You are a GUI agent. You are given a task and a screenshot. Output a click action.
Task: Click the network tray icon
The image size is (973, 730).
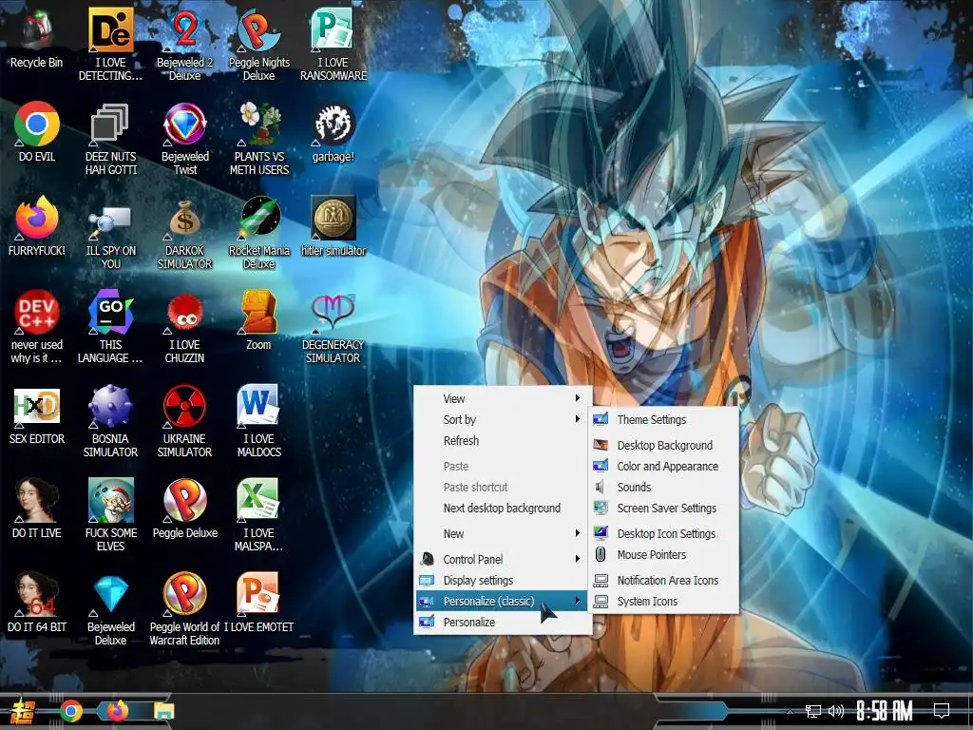pyautogui.click(x=813, y=711)
